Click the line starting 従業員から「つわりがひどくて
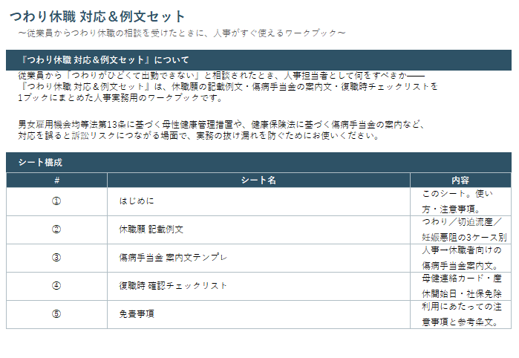Viewport: 519px width, 358px height. pos(221,76)
